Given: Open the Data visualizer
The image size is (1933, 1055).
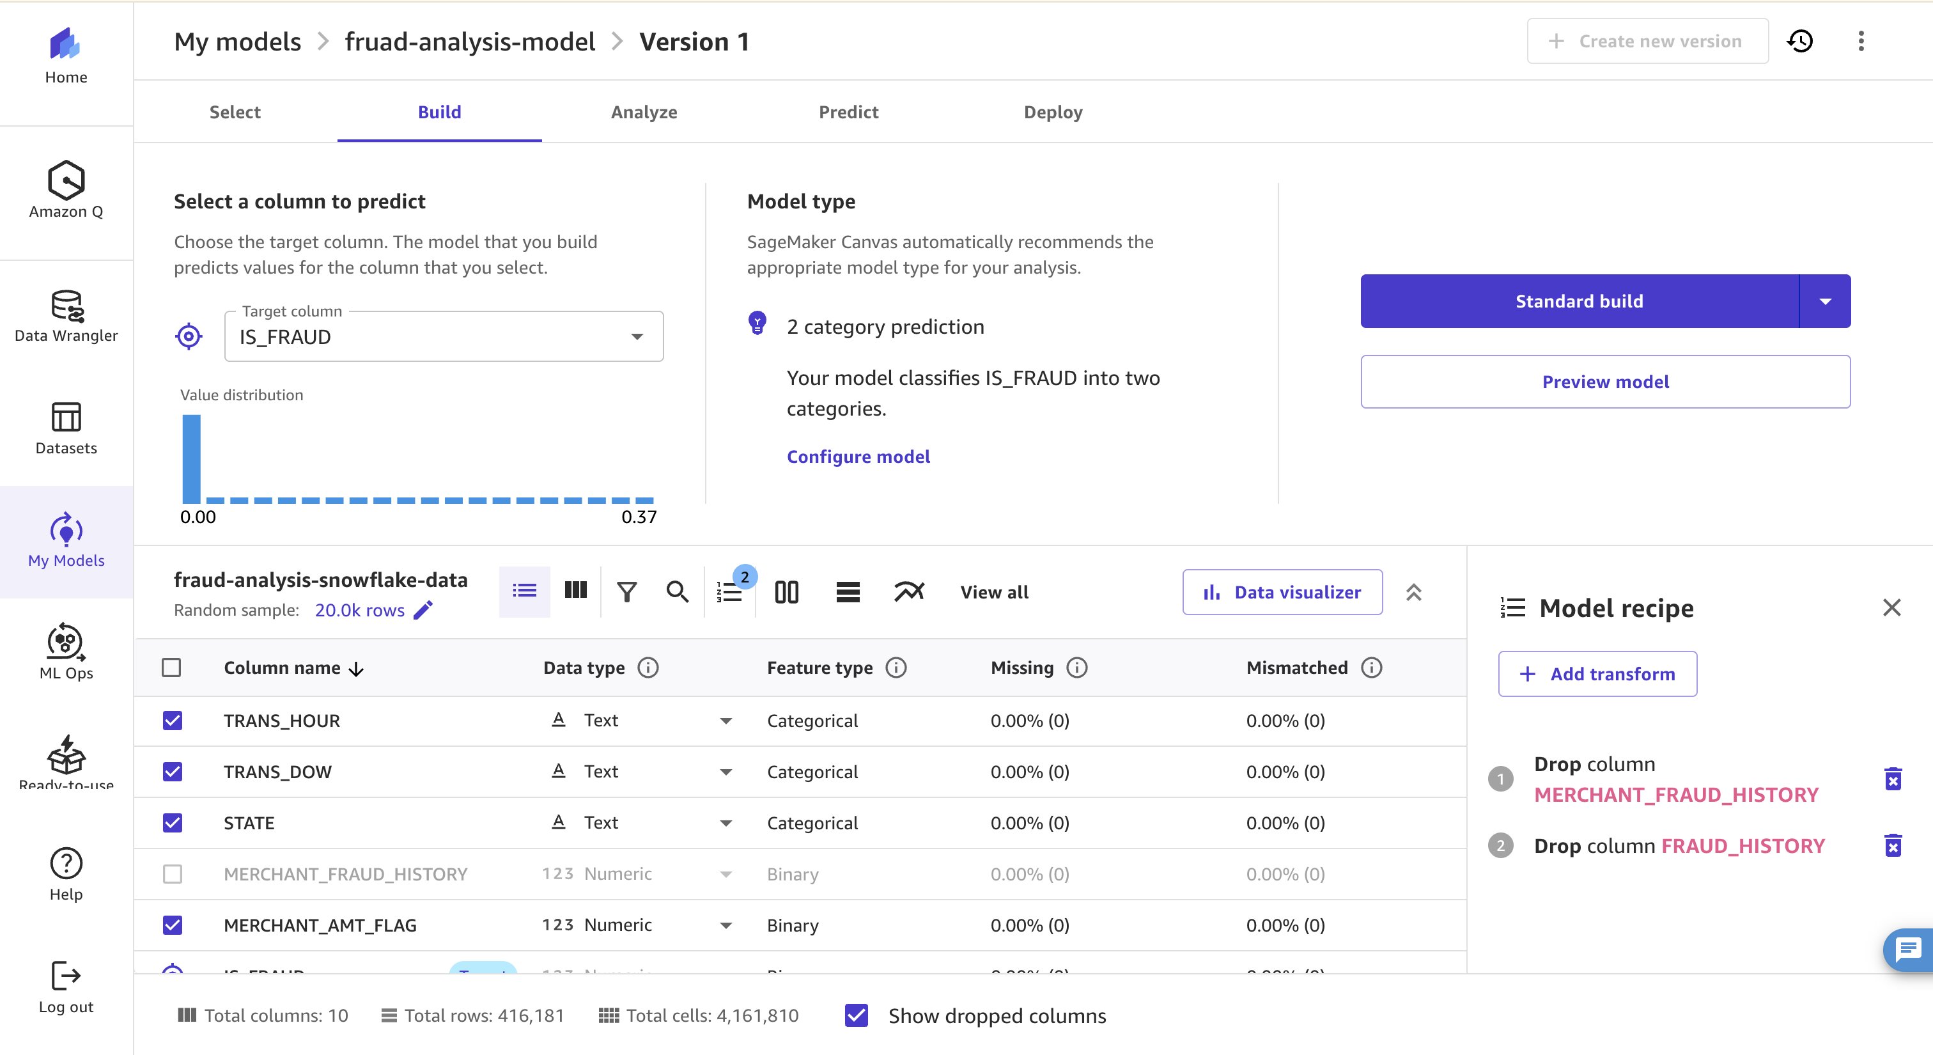Looking at the screenshot, I should coord(1282,592).
